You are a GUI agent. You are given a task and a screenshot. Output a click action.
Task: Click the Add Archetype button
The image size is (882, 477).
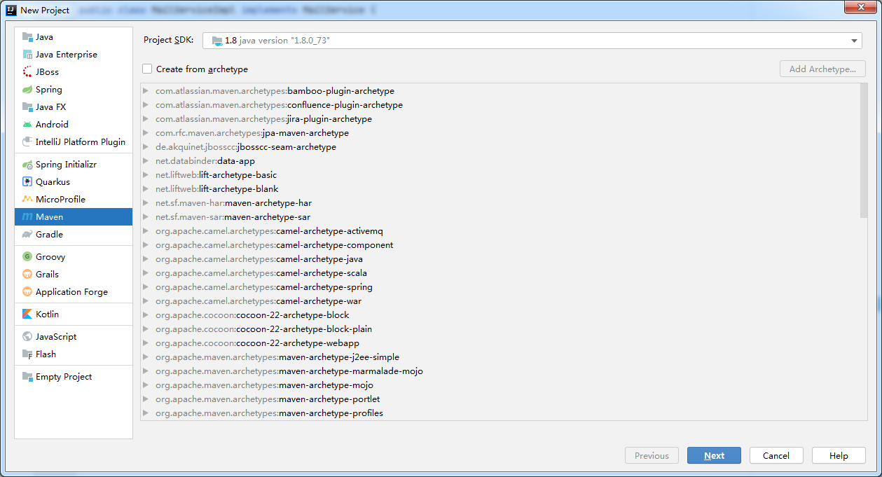[x=822, y=69]
